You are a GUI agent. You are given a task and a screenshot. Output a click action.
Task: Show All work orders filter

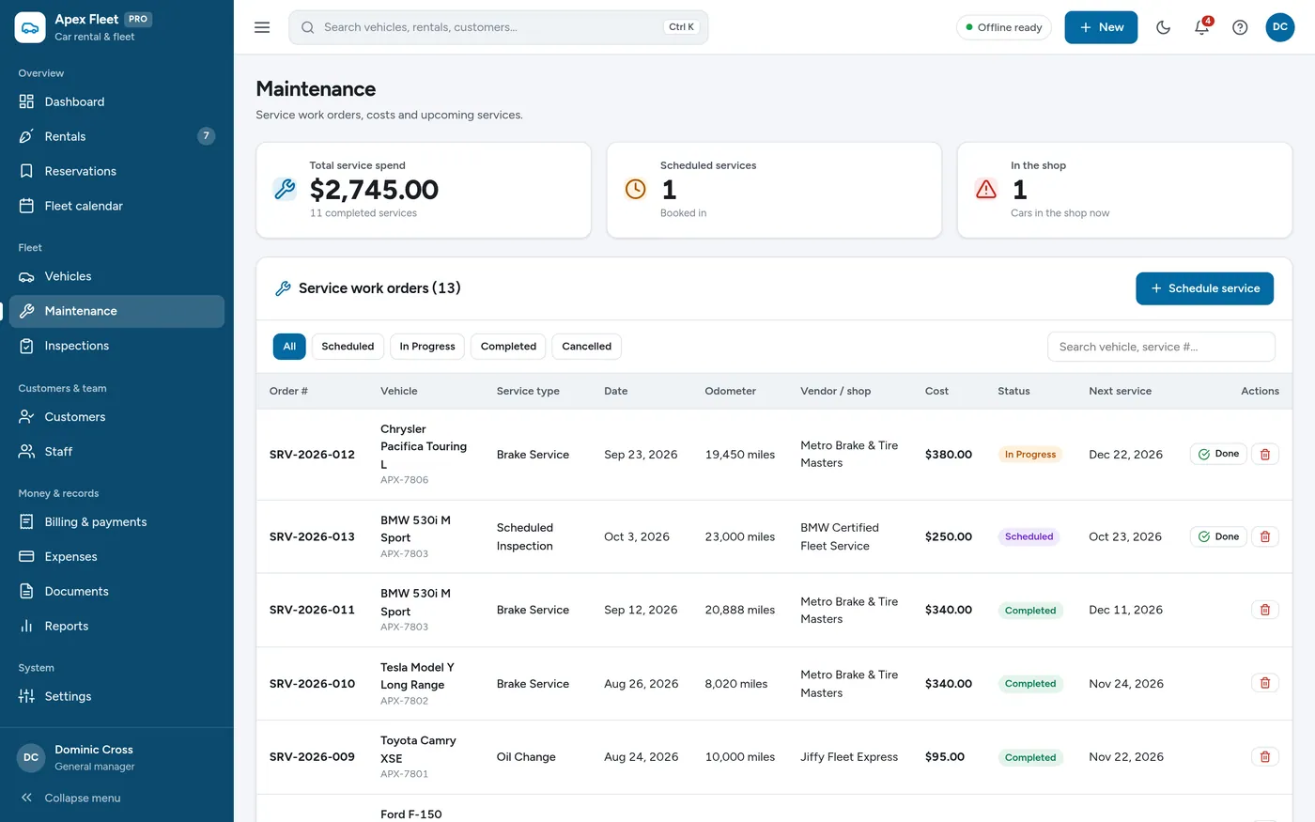point(289,347)
